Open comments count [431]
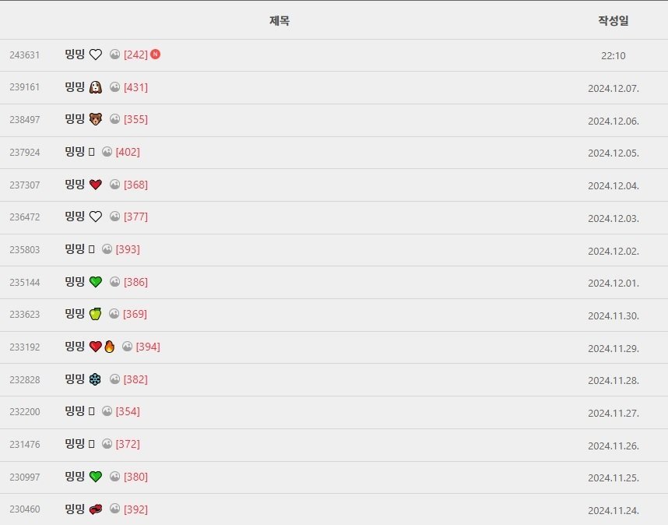 pyautogui.click(x=136, y=87)
